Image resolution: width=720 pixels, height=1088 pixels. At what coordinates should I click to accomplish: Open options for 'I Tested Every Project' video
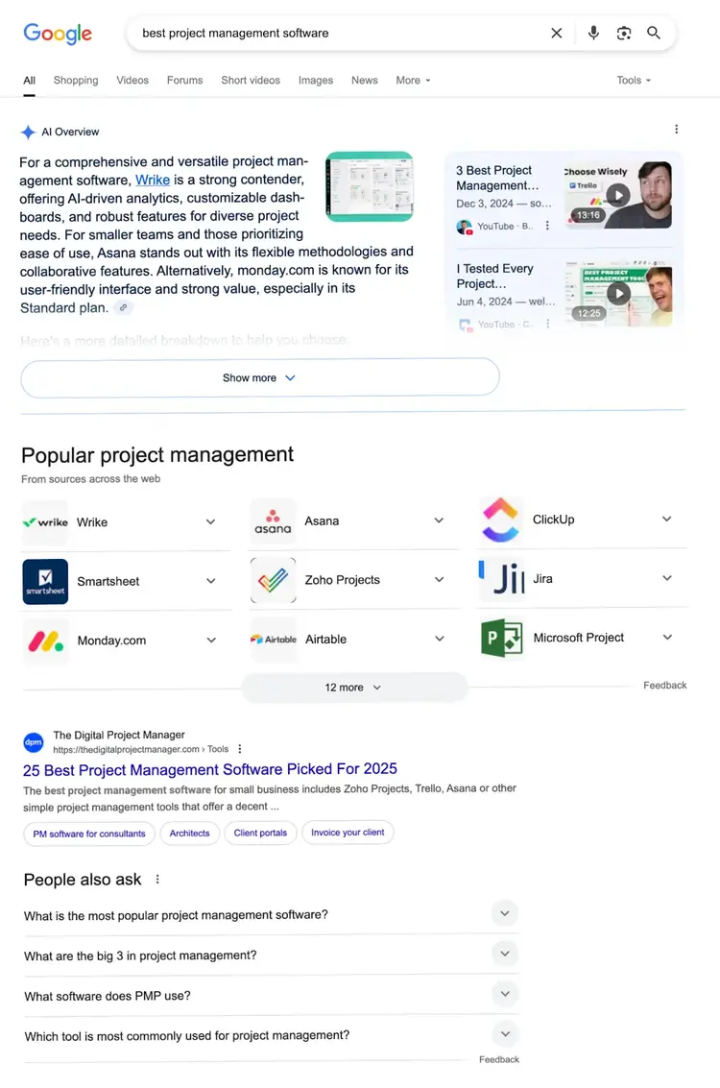pos(547,324)
